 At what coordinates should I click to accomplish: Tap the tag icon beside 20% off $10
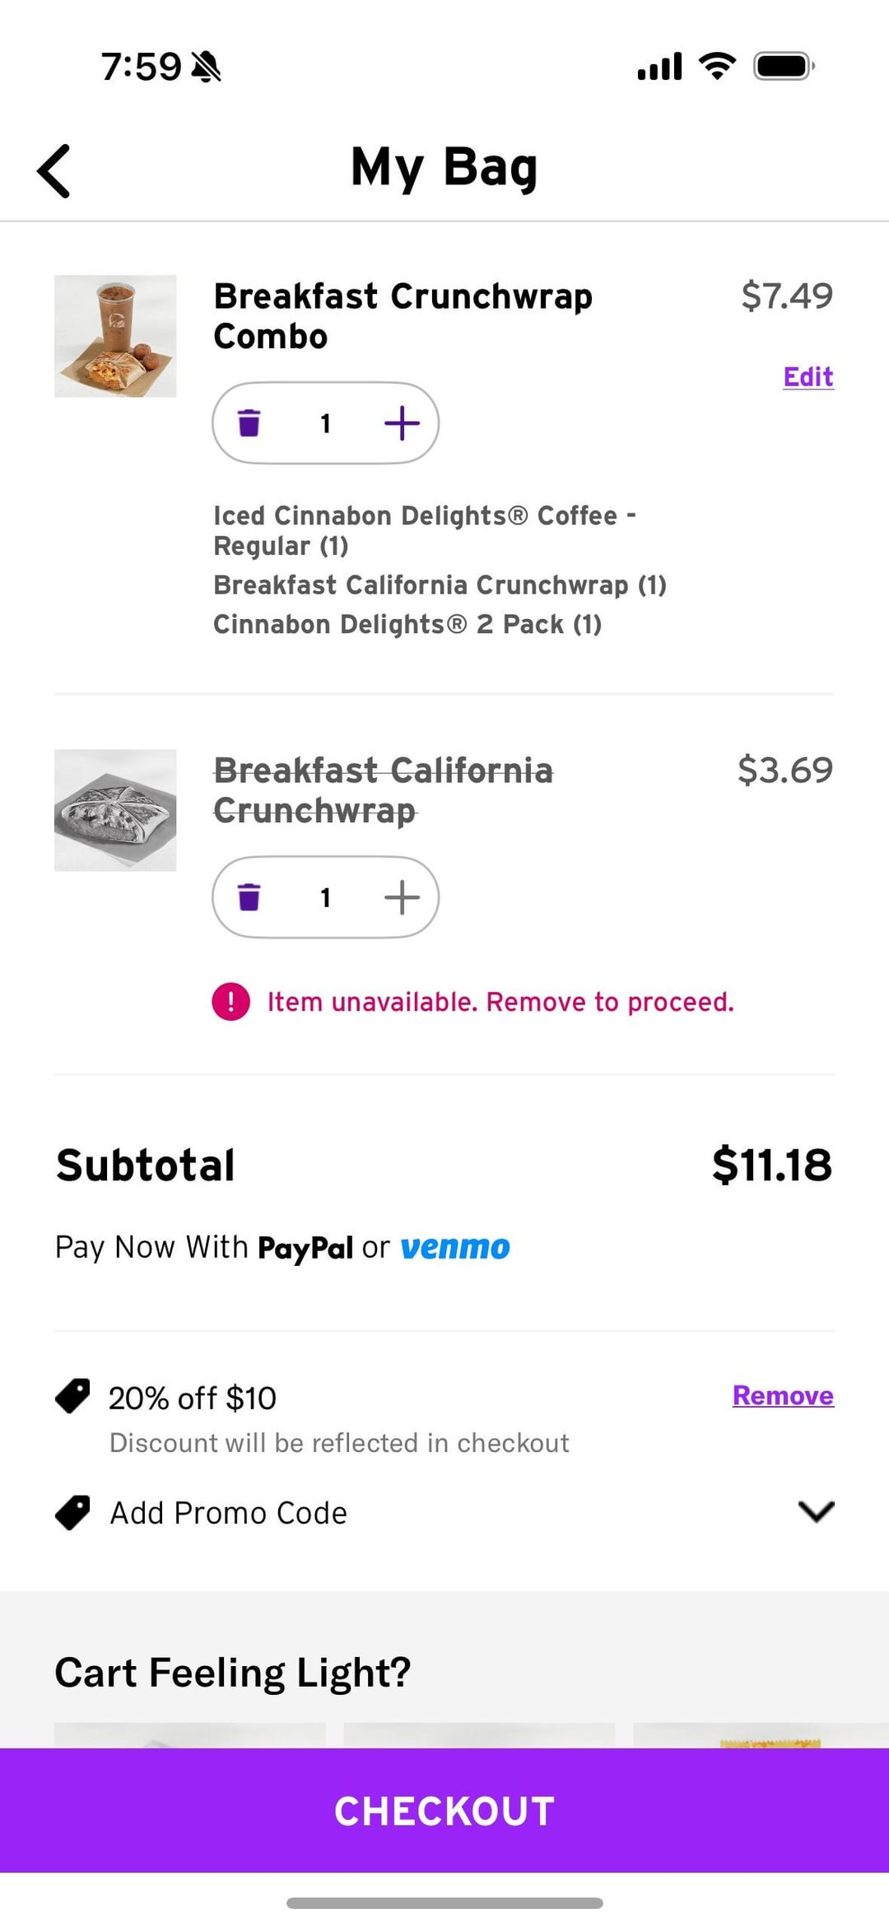tap(73, 1396)
